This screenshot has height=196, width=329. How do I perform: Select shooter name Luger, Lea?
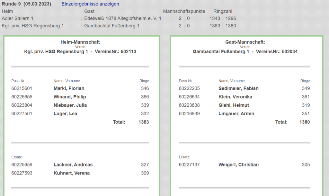pos(65,113)
